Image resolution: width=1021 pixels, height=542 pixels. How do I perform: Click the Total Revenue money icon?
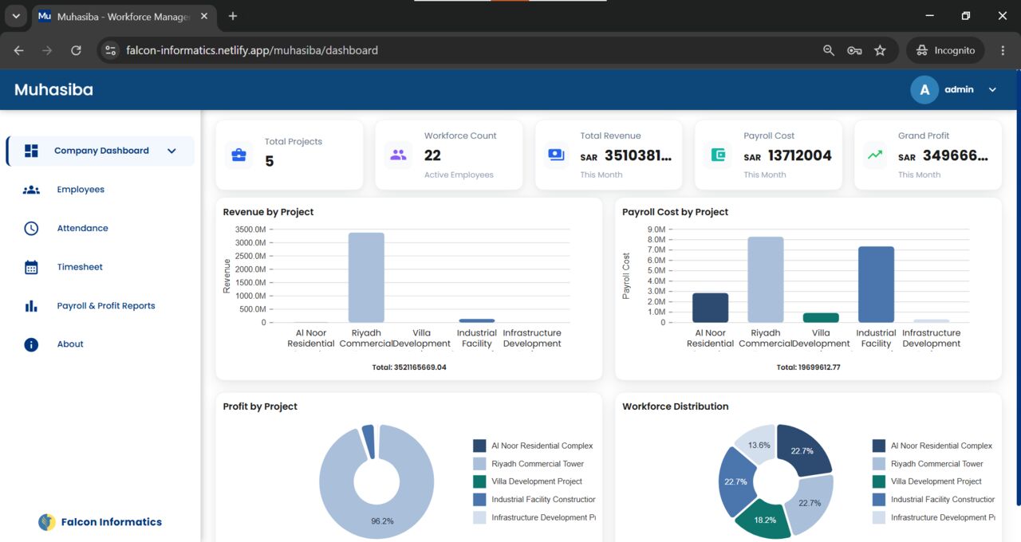point(557,155)
